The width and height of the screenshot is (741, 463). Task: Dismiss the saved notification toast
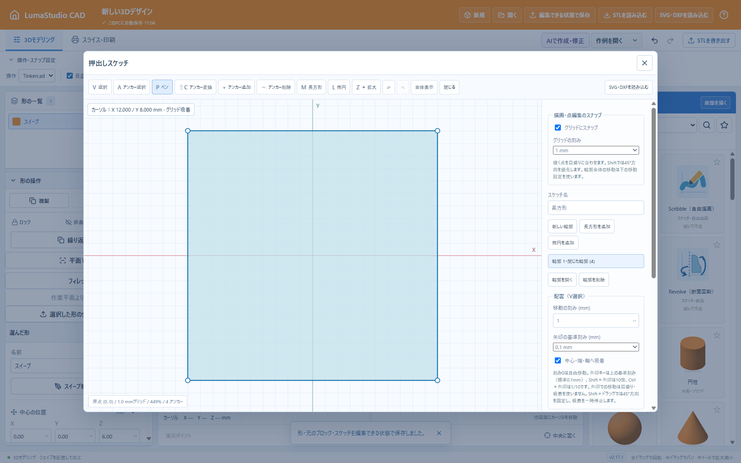click(439, 433)
